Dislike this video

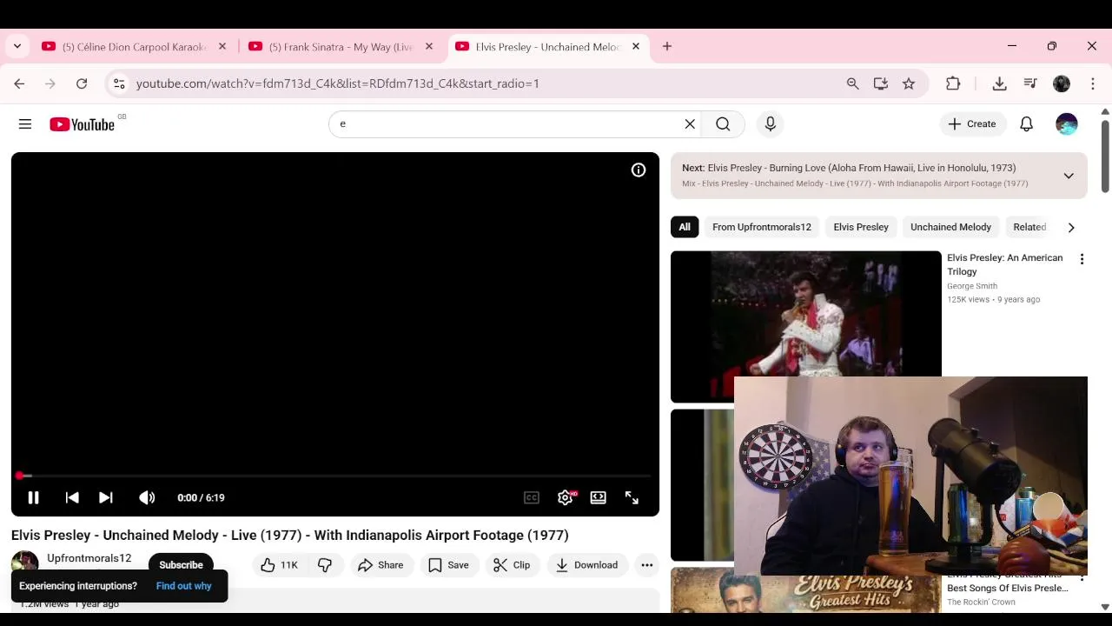[325, 565]
